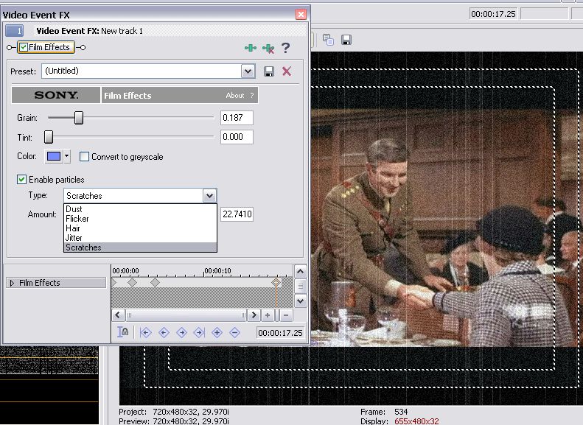Open the Color swatch dropdown arrow
583x425 pixels.
tap(67, 156)
